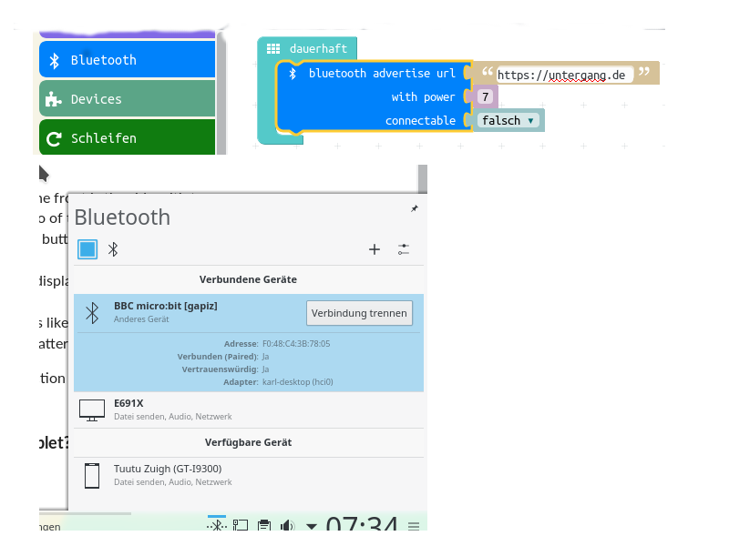Click the Bluetooth popup title
This screenshot has width=729, height=546.
pos(122,217)
